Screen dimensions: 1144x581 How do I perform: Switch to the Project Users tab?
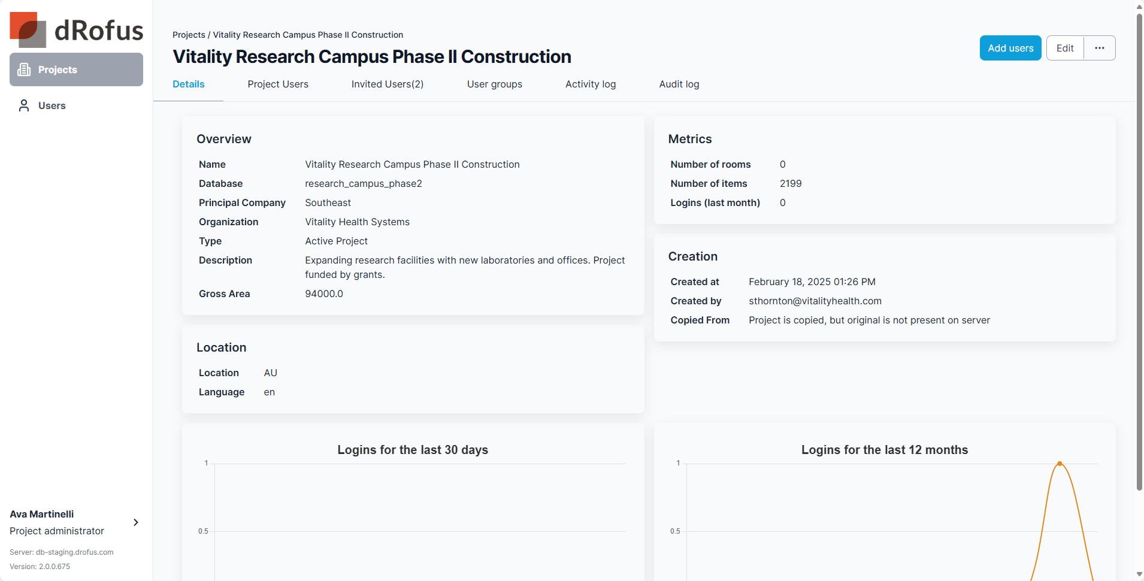click(x=278, y=84)
